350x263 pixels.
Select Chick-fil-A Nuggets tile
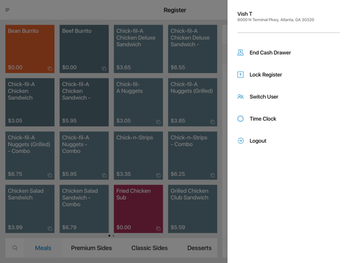pyautogui.click(x=138, y=102)
